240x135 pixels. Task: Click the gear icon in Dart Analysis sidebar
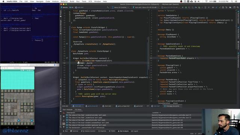pos(64,117)
